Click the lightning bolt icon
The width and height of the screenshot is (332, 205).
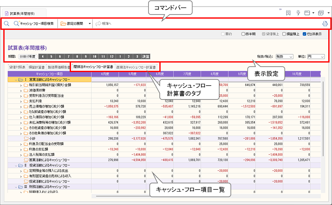[298, 13]
